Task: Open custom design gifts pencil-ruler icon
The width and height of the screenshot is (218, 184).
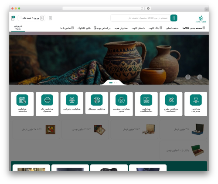Action: 171,100
